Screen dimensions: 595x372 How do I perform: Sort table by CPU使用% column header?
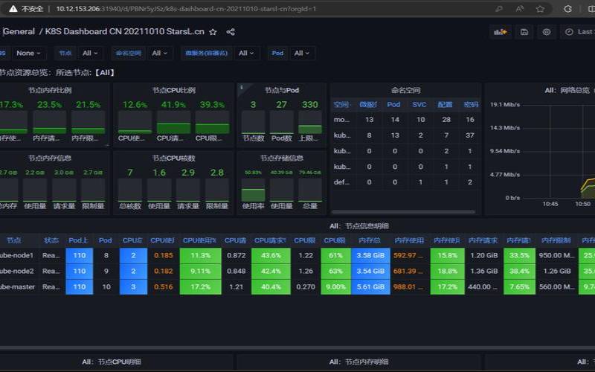[x=199, y=240]
